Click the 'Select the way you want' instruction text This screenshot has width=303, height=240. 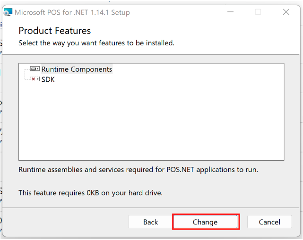96,43
